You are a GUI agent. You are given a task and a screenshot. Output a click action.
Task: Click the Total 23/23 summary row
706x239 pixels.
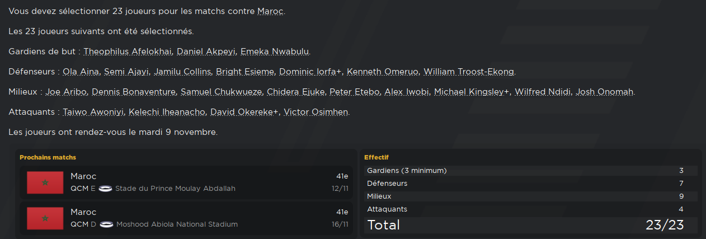[x=530, y=226]
